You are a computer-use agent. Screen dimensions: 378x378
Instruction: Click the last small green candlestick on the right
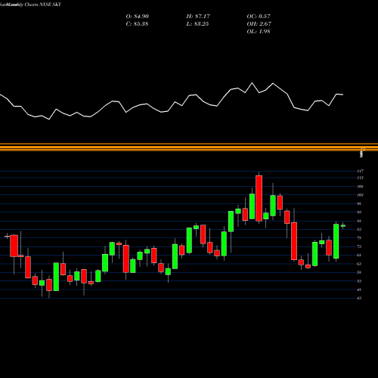point(343,226)
